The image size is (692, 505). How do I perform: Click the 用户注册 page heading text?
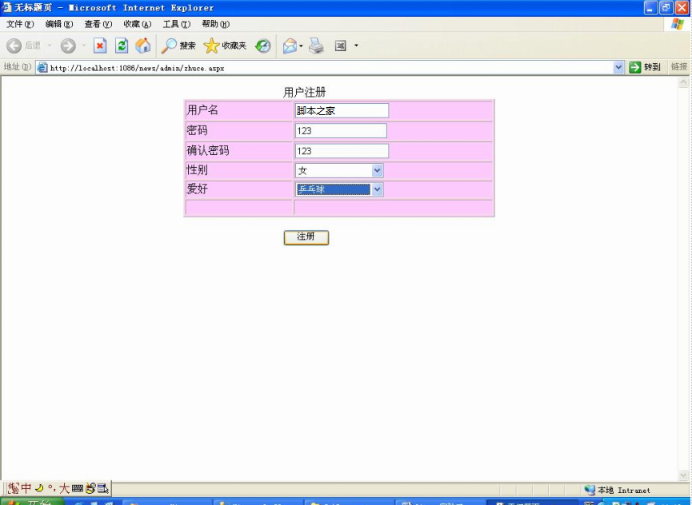[305, 92]
